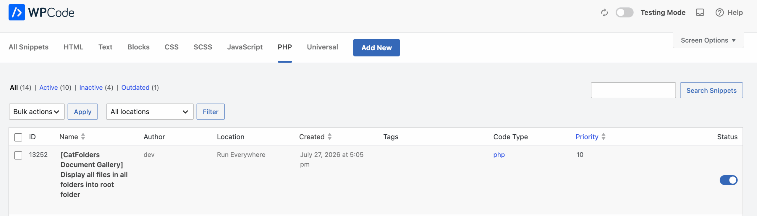This screenshot has width=757, height=216.
Task: Sort by Name column arrows
Action: pos(83,136)
